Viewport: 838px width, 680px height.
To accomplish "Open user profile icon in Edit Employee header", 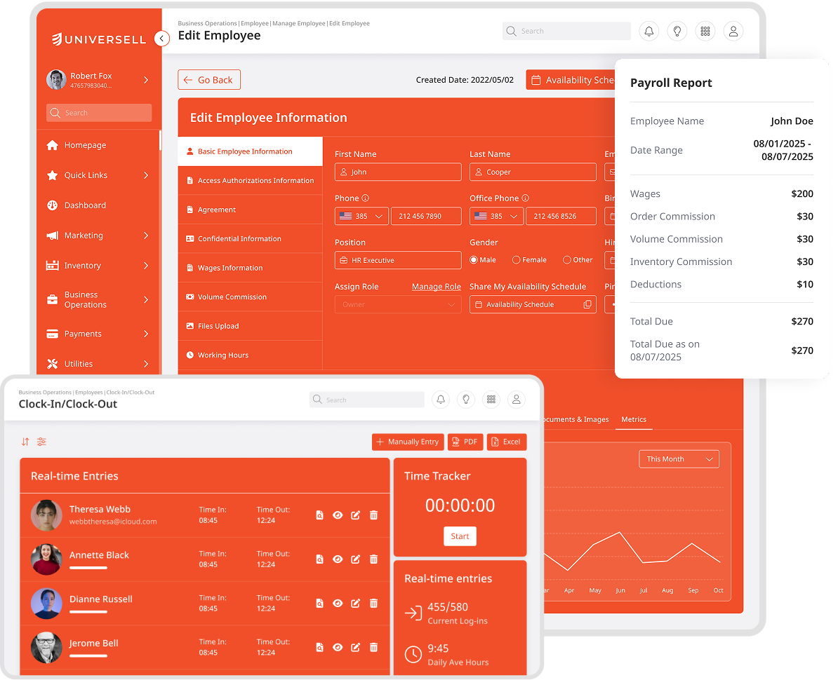I will 733,31.
